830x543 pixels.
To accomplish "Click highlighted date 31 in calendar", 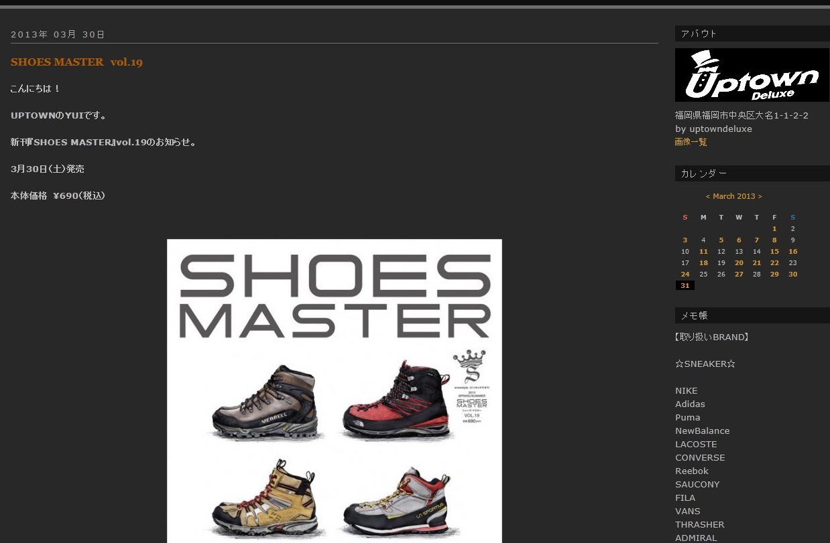I will coord(685,286).
